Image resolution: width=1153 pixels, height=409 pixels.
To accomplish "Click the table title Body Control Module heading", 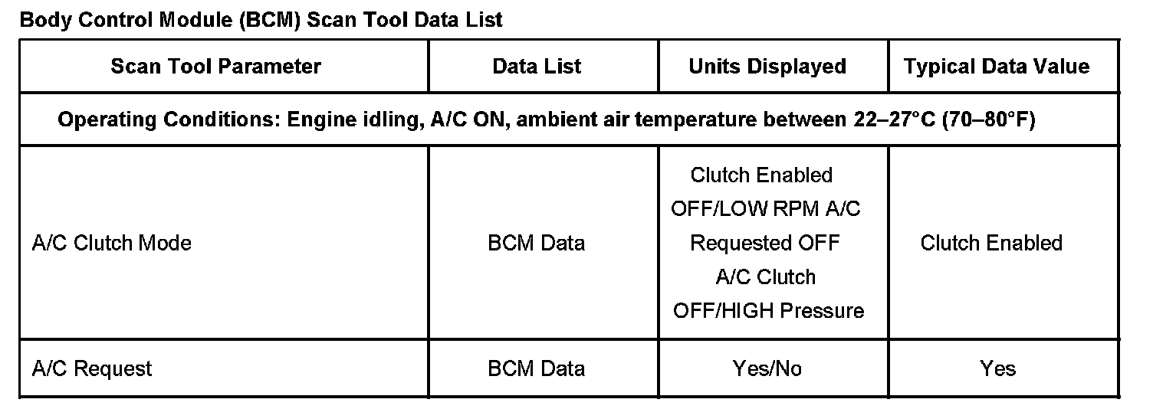I will click(261, 20).
